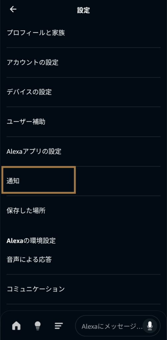Open the More menu lines icon
The height and width of the screenshot is (340, 167).
click(x=59, y=325)
